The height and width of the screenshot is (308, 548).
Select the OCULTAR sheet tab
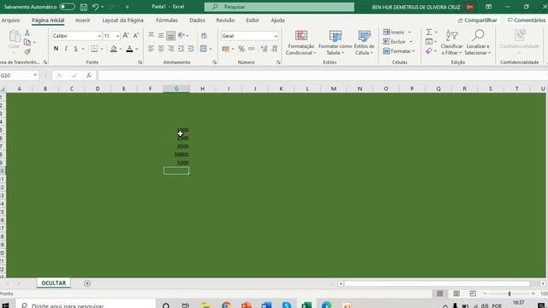[x=53, y=283]
